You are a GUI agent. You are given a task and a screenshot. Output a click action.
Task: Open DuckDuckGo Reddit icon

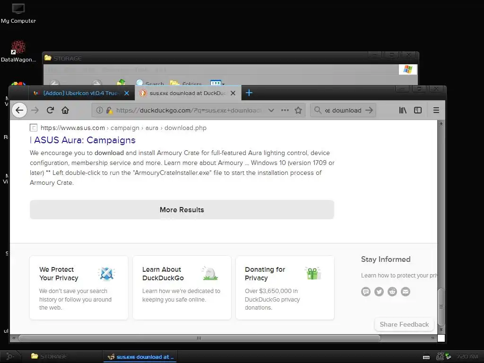[392, 291]
